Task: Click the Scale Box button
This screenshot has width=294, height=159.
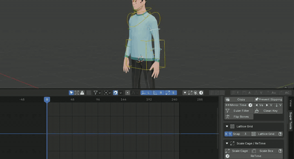Action: coord(264,151)
